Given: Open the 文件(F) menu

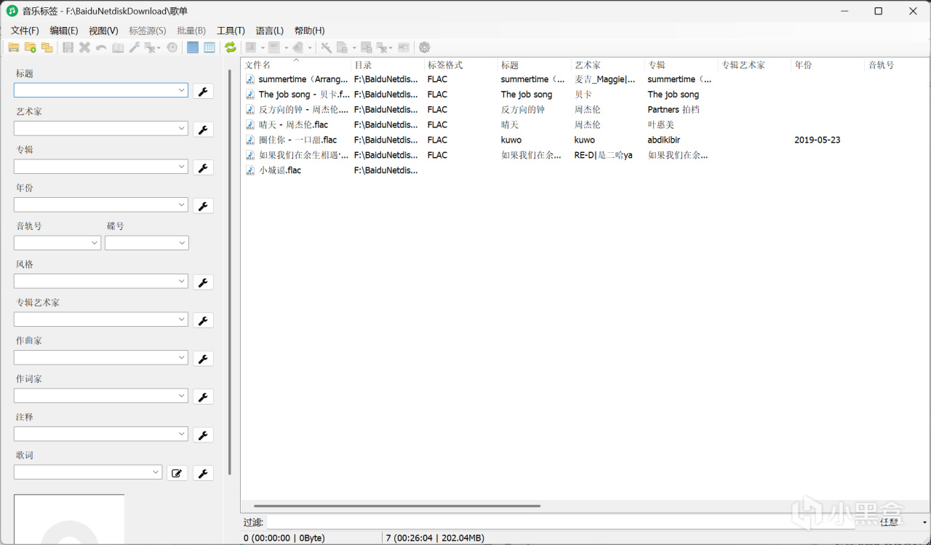Looking at the screenshot, I should coord(25,31).
